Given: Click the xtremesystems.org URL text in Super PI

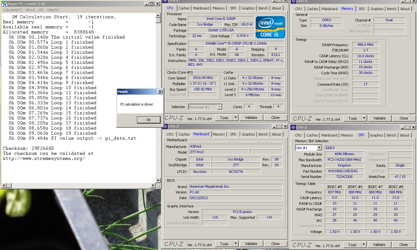Looking at the screenshot, I should (x=44, y=158).
